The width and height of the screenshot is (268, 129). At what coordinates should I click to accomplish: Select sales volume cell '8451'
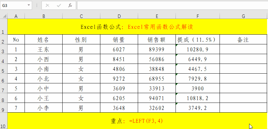119,59
